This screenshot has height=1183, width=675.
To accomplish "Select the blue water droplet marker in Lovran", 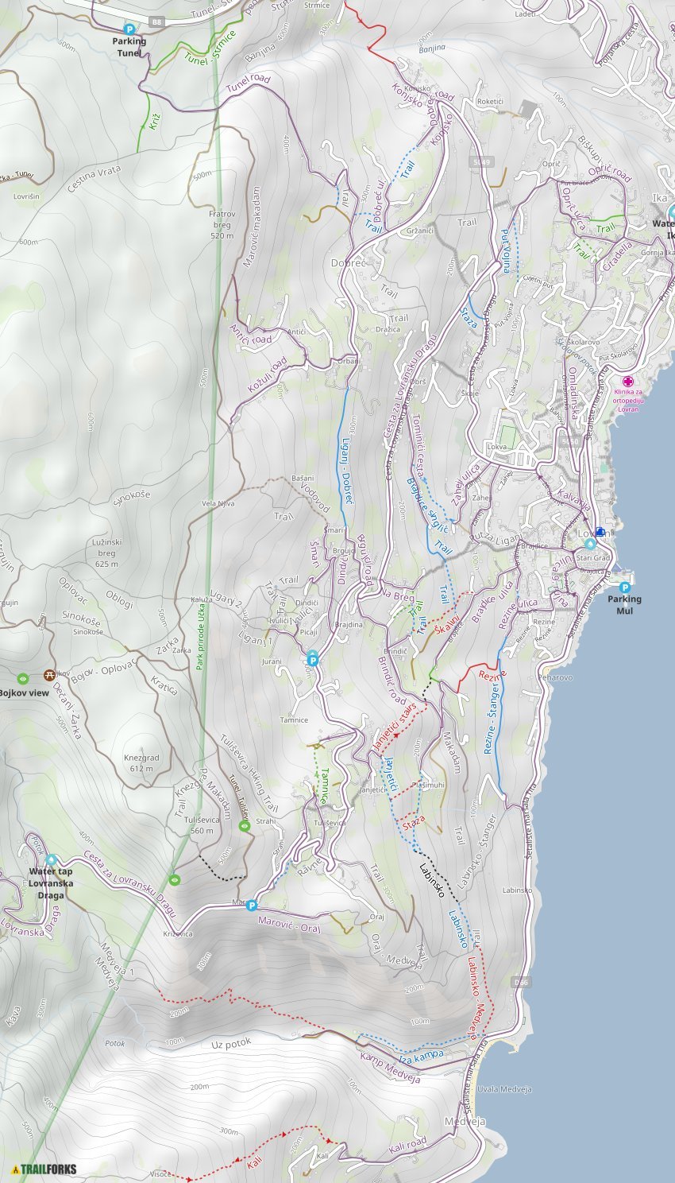I will [590, 545].
